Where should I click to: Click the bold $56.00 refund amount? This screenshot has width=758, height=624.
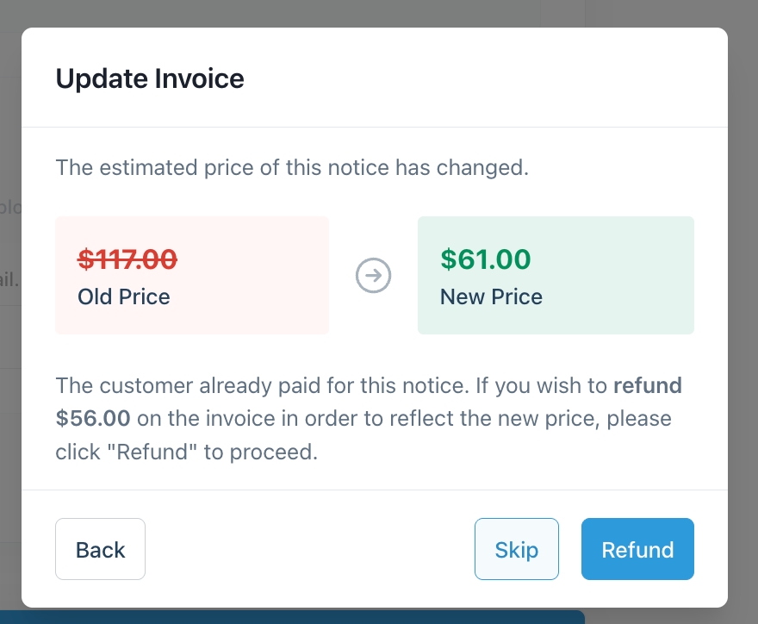pyautogui.click(x=93, y=419)
